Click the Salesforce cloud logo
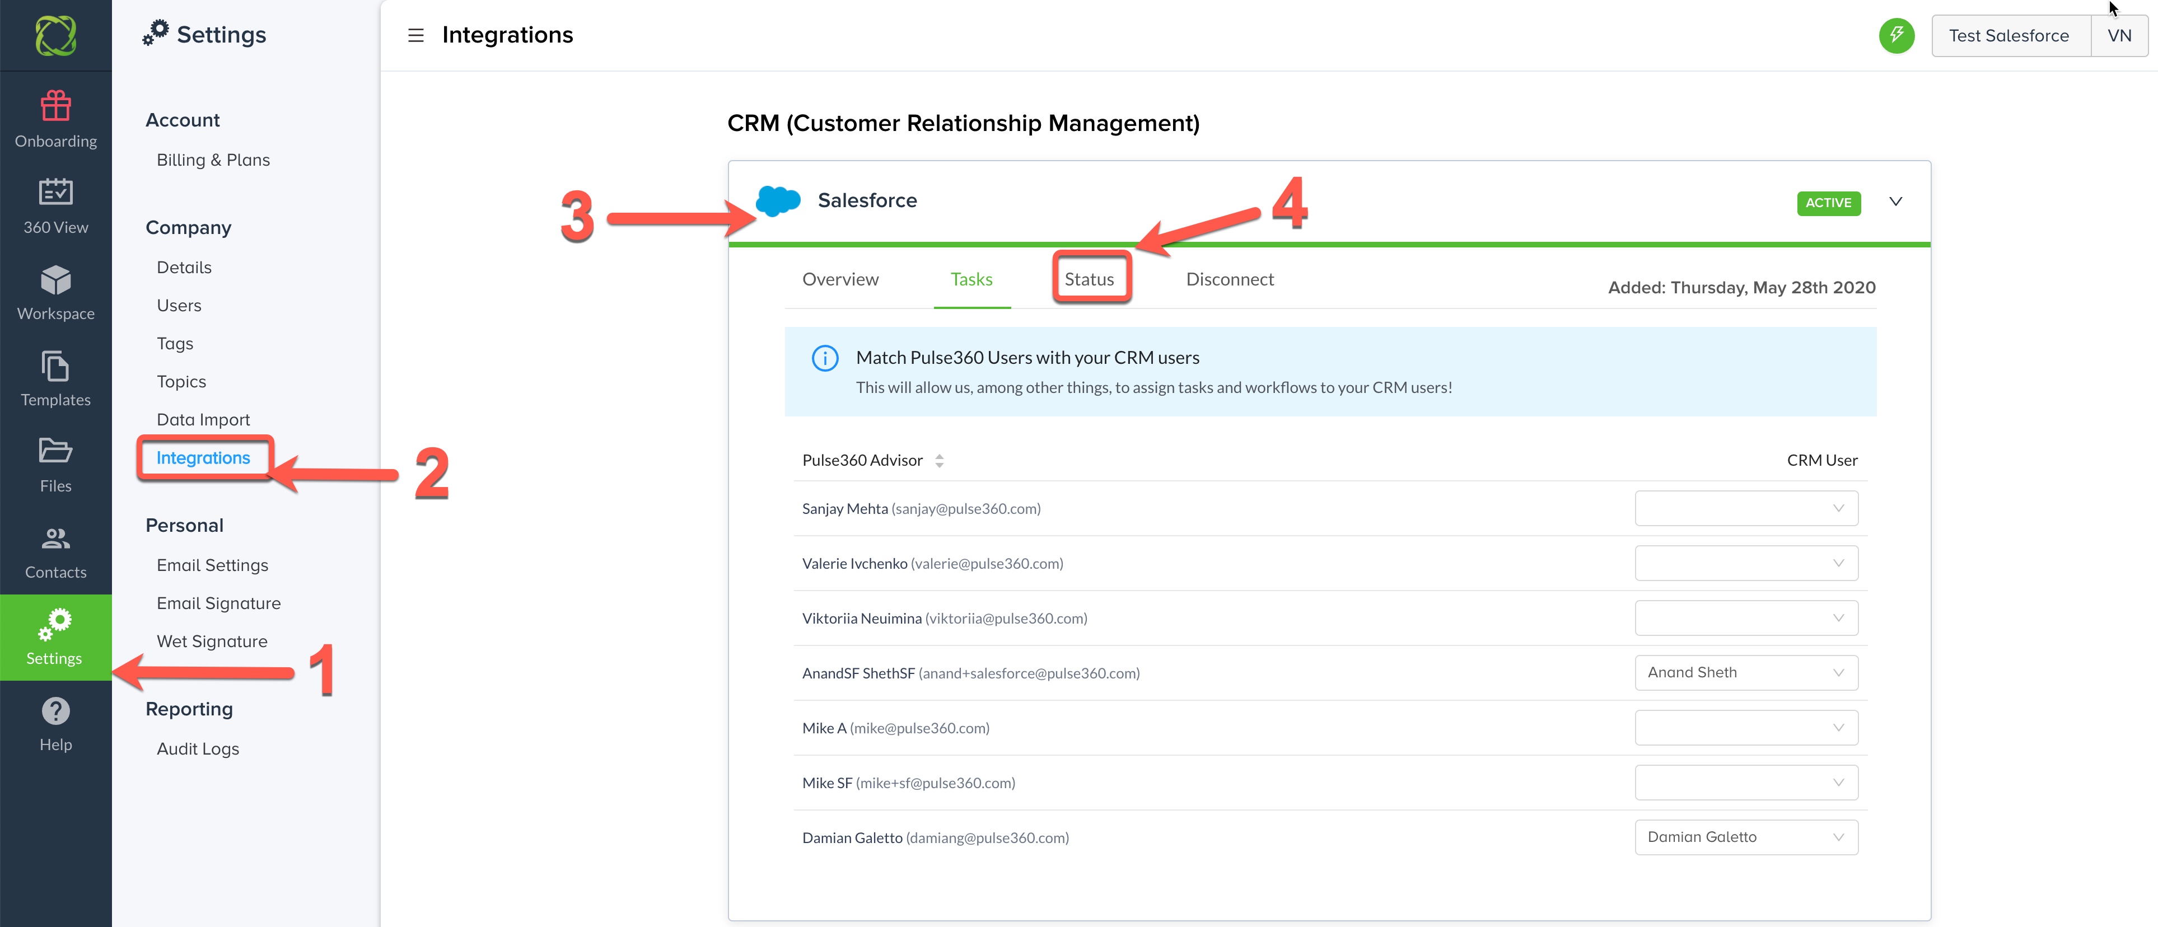The image size is (2158, 927). pos(777,201)
